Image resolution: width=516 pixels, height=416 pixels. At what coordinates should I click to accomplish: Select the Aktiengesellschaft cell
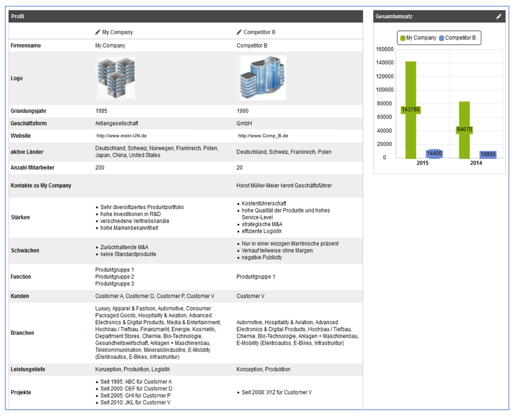click(x=117, y=123)
